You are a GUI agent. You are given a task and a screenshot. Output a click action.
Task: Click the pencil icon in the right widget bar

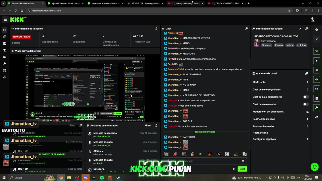(x=316, y=39)
